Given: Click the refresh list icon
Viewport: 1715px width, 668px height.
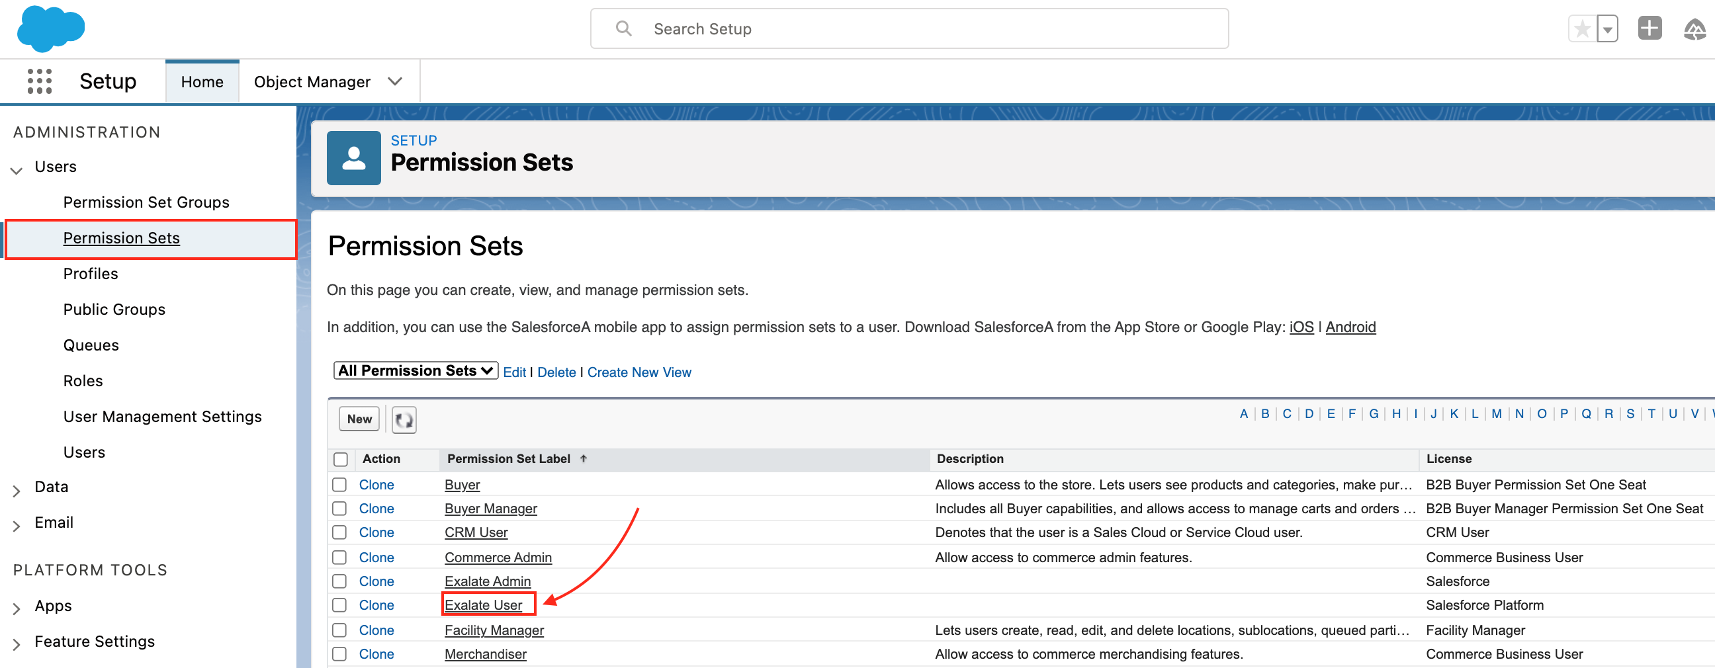Looking at the screenshot, I should click(404, 420).
